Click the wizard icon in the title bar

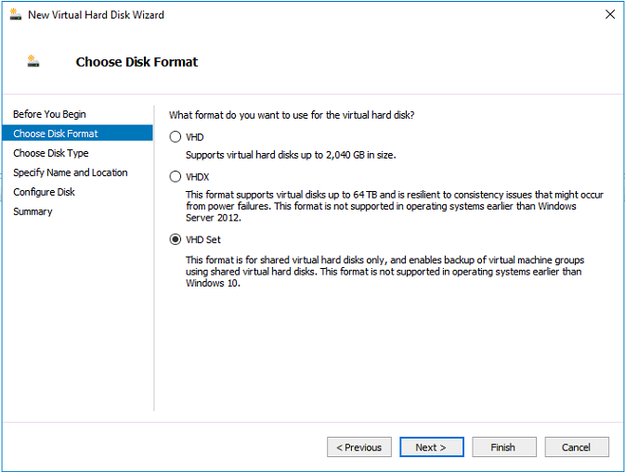[x=14, y=15]
